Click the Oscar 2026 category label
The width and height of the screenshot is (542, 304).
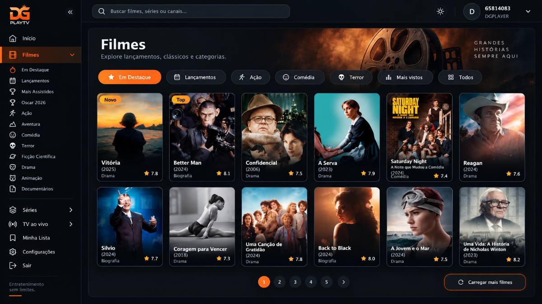point(33,102)
